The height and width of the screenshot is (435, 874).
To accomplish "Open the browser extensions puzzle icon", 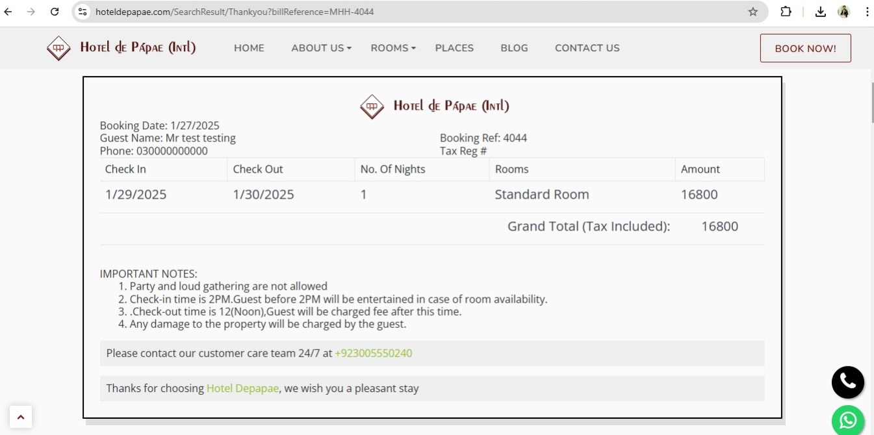I will pos(786,12).
